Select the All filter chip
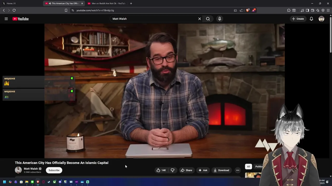Image resolution: width=332 pixels, height=186 pixels. pyautogui.click(x=248, y=167)
